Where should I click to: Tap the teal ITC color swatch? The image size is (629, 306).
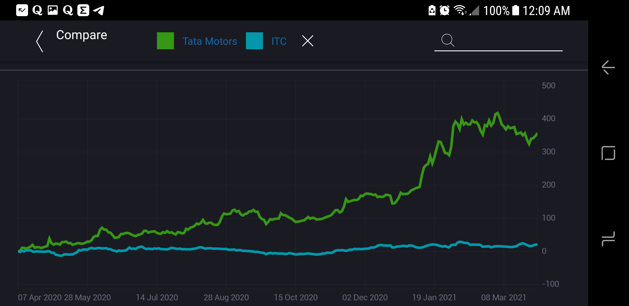254,41
